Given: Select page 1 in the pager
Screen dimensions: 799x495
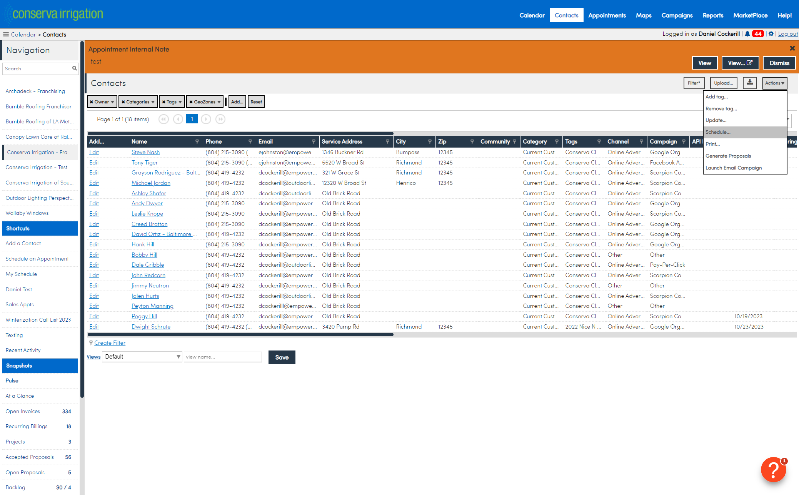Looking at the screenshot, I should [x=192, y=119].
